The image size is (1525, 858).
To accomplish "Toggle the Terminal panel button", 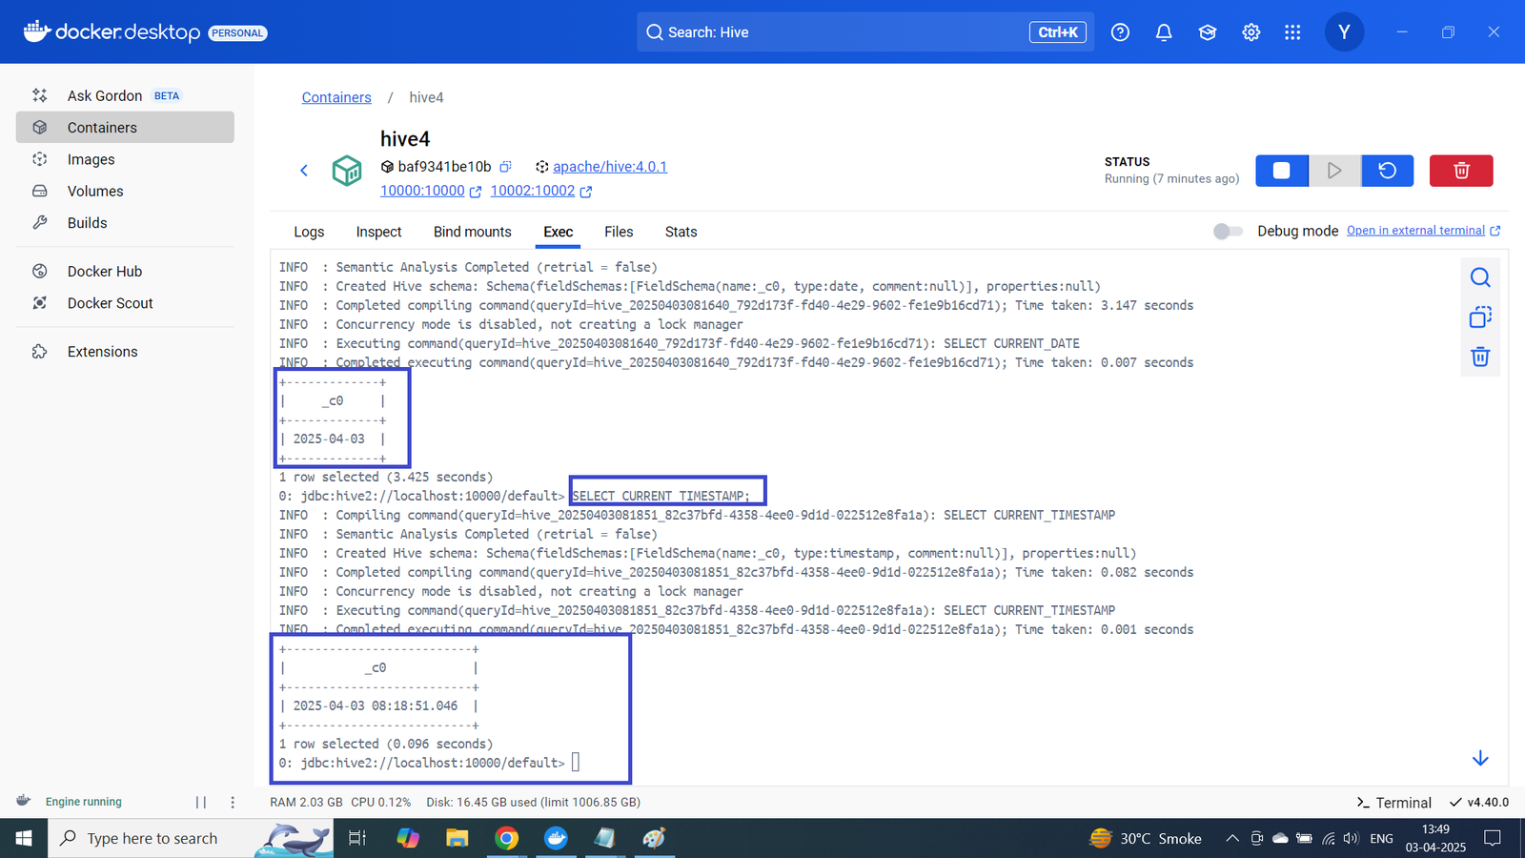I will coord(1393,803).
